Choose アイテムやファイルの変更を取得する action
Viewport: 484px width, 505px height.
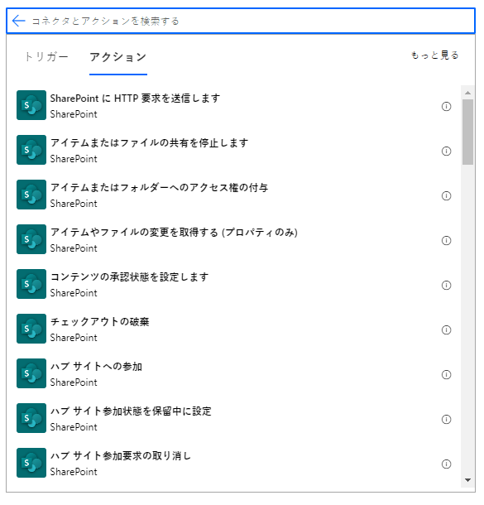pyautogui.click(x=235, y=239)
